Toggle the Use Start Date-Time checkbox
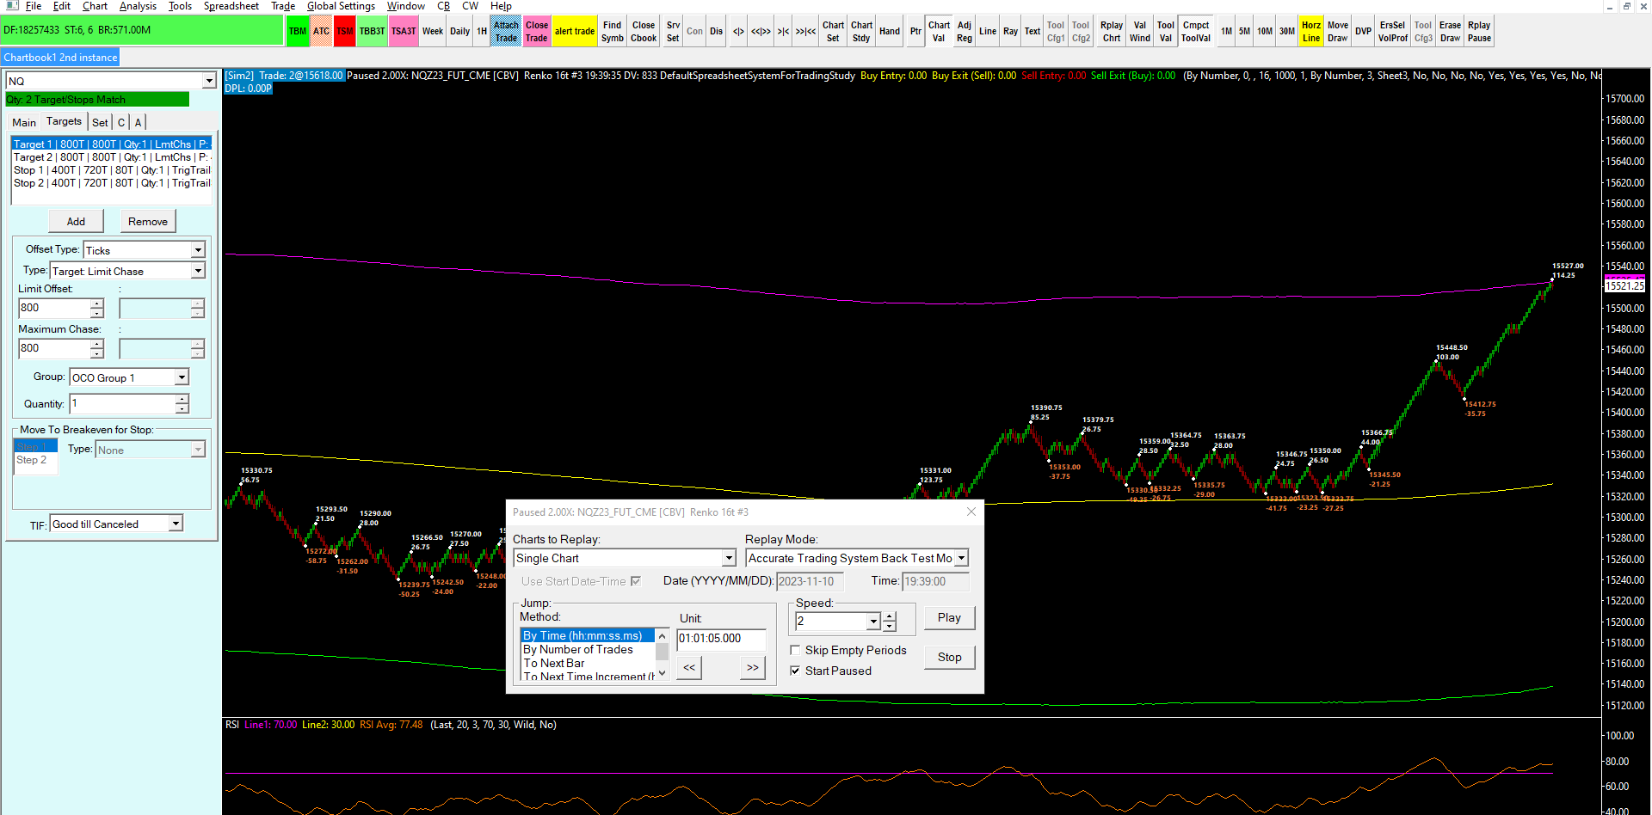 636,582
